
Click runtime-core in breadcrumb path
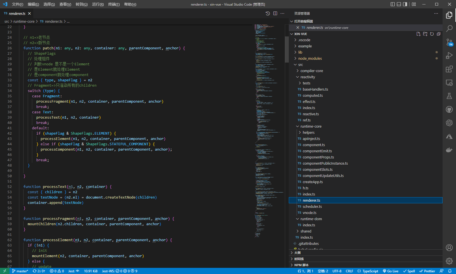(24, 21)
